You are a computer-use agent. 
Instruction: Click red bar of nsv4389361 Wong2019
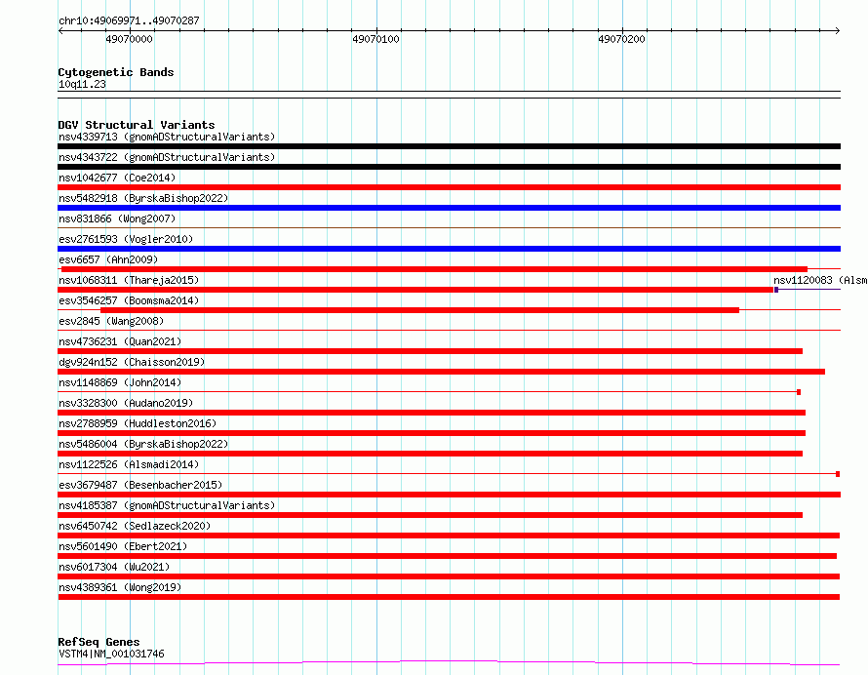(449, 597)
